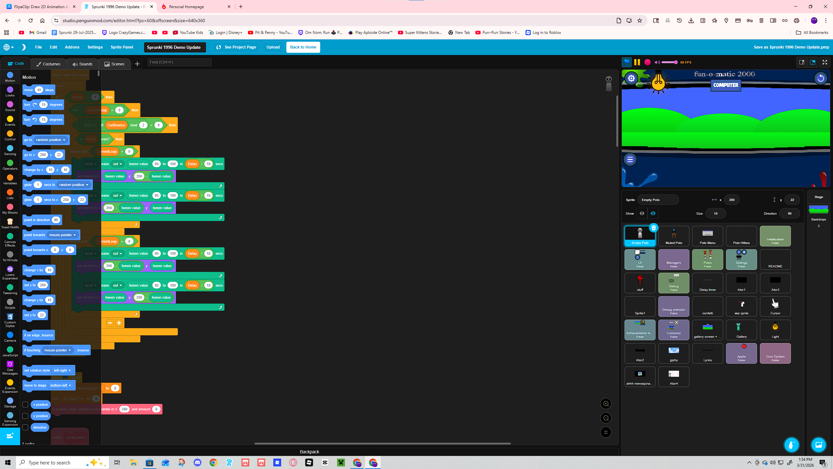Enable the x position reporter checkbox
This screenshot has height=469, width=833.
coord(25,405)
